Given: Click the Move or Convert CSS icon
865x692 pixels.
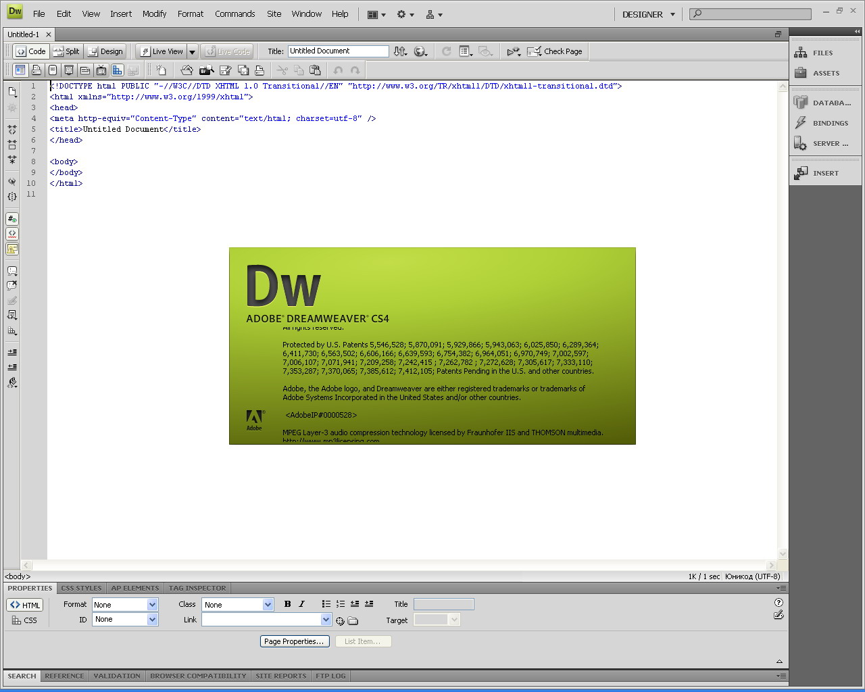Looking at the screenshot, I should (x=12, y=331).
